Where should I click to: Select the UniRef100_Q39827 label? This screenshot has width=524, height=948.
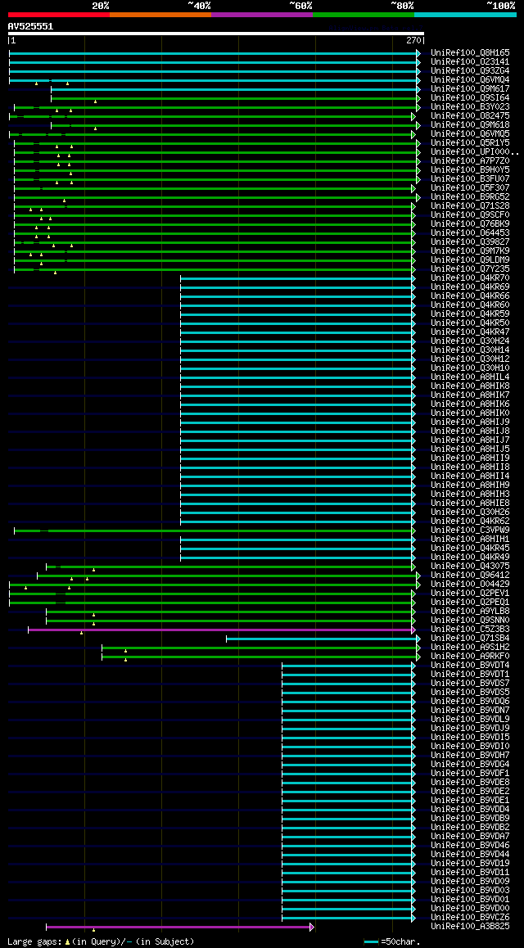click(x=470, y=242)
